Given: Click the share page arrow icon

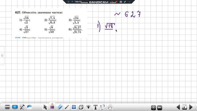Looking at the screenshot, I should click(x=29, y=107).
